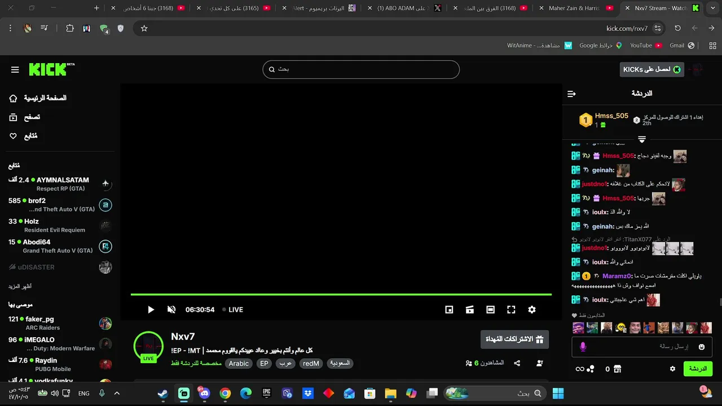The height and width of the screenshot is (406, 722).
Task: Collapse the chat panel with the arrow icon
Action: coord(571,94)
